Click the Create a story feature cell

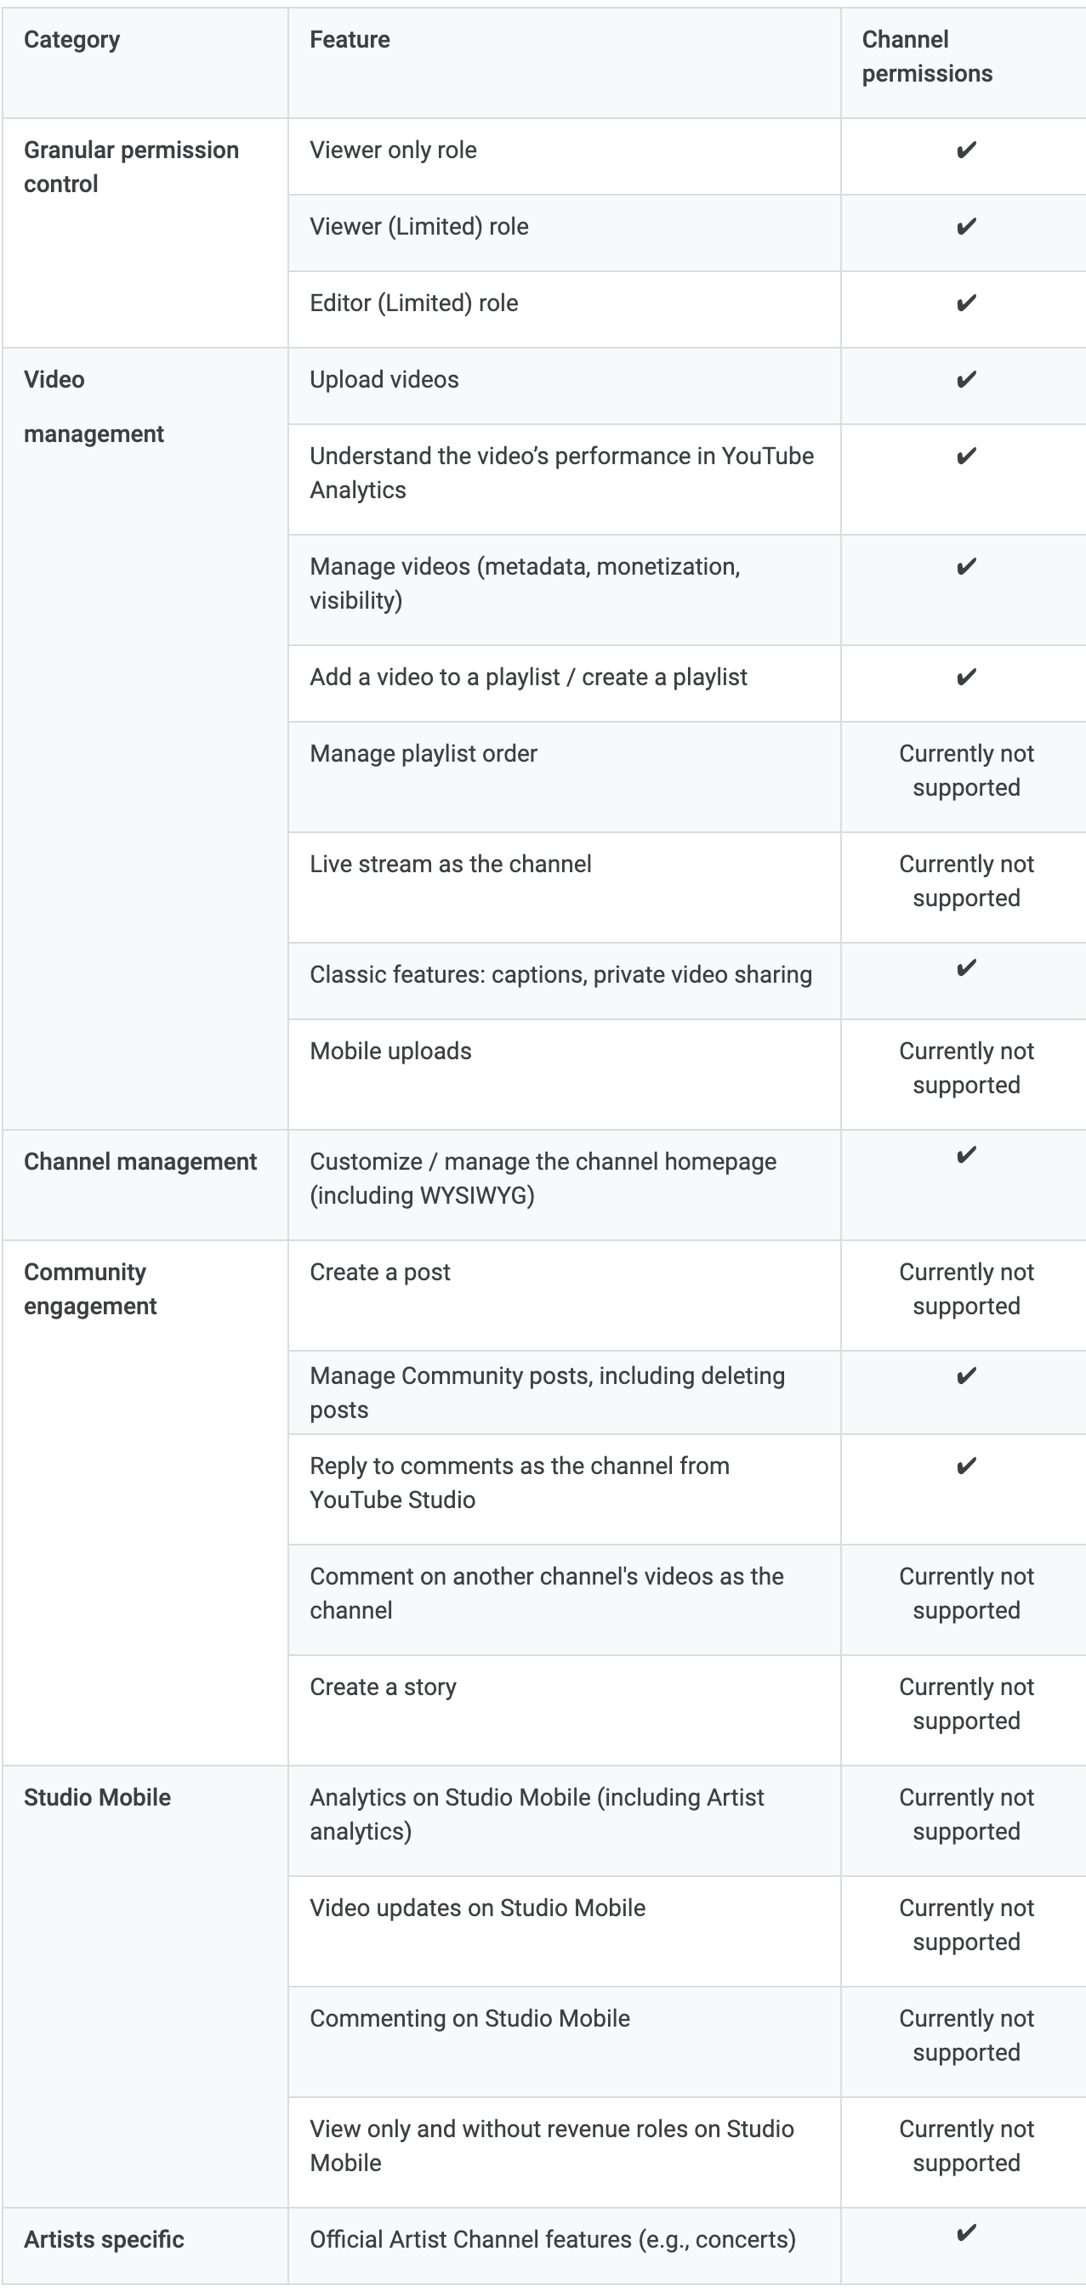coord(384,1687)
